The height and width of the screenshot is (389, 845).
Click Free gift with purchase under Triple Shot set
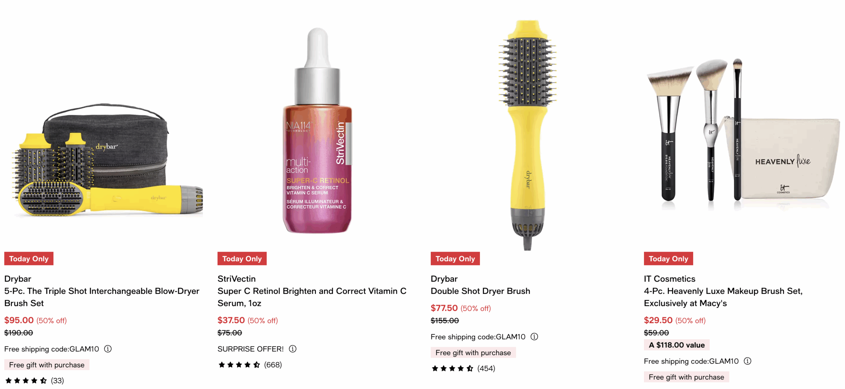[47, 365]
